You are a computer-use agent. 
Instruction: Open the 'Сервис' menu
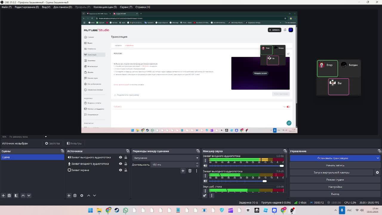126,7
